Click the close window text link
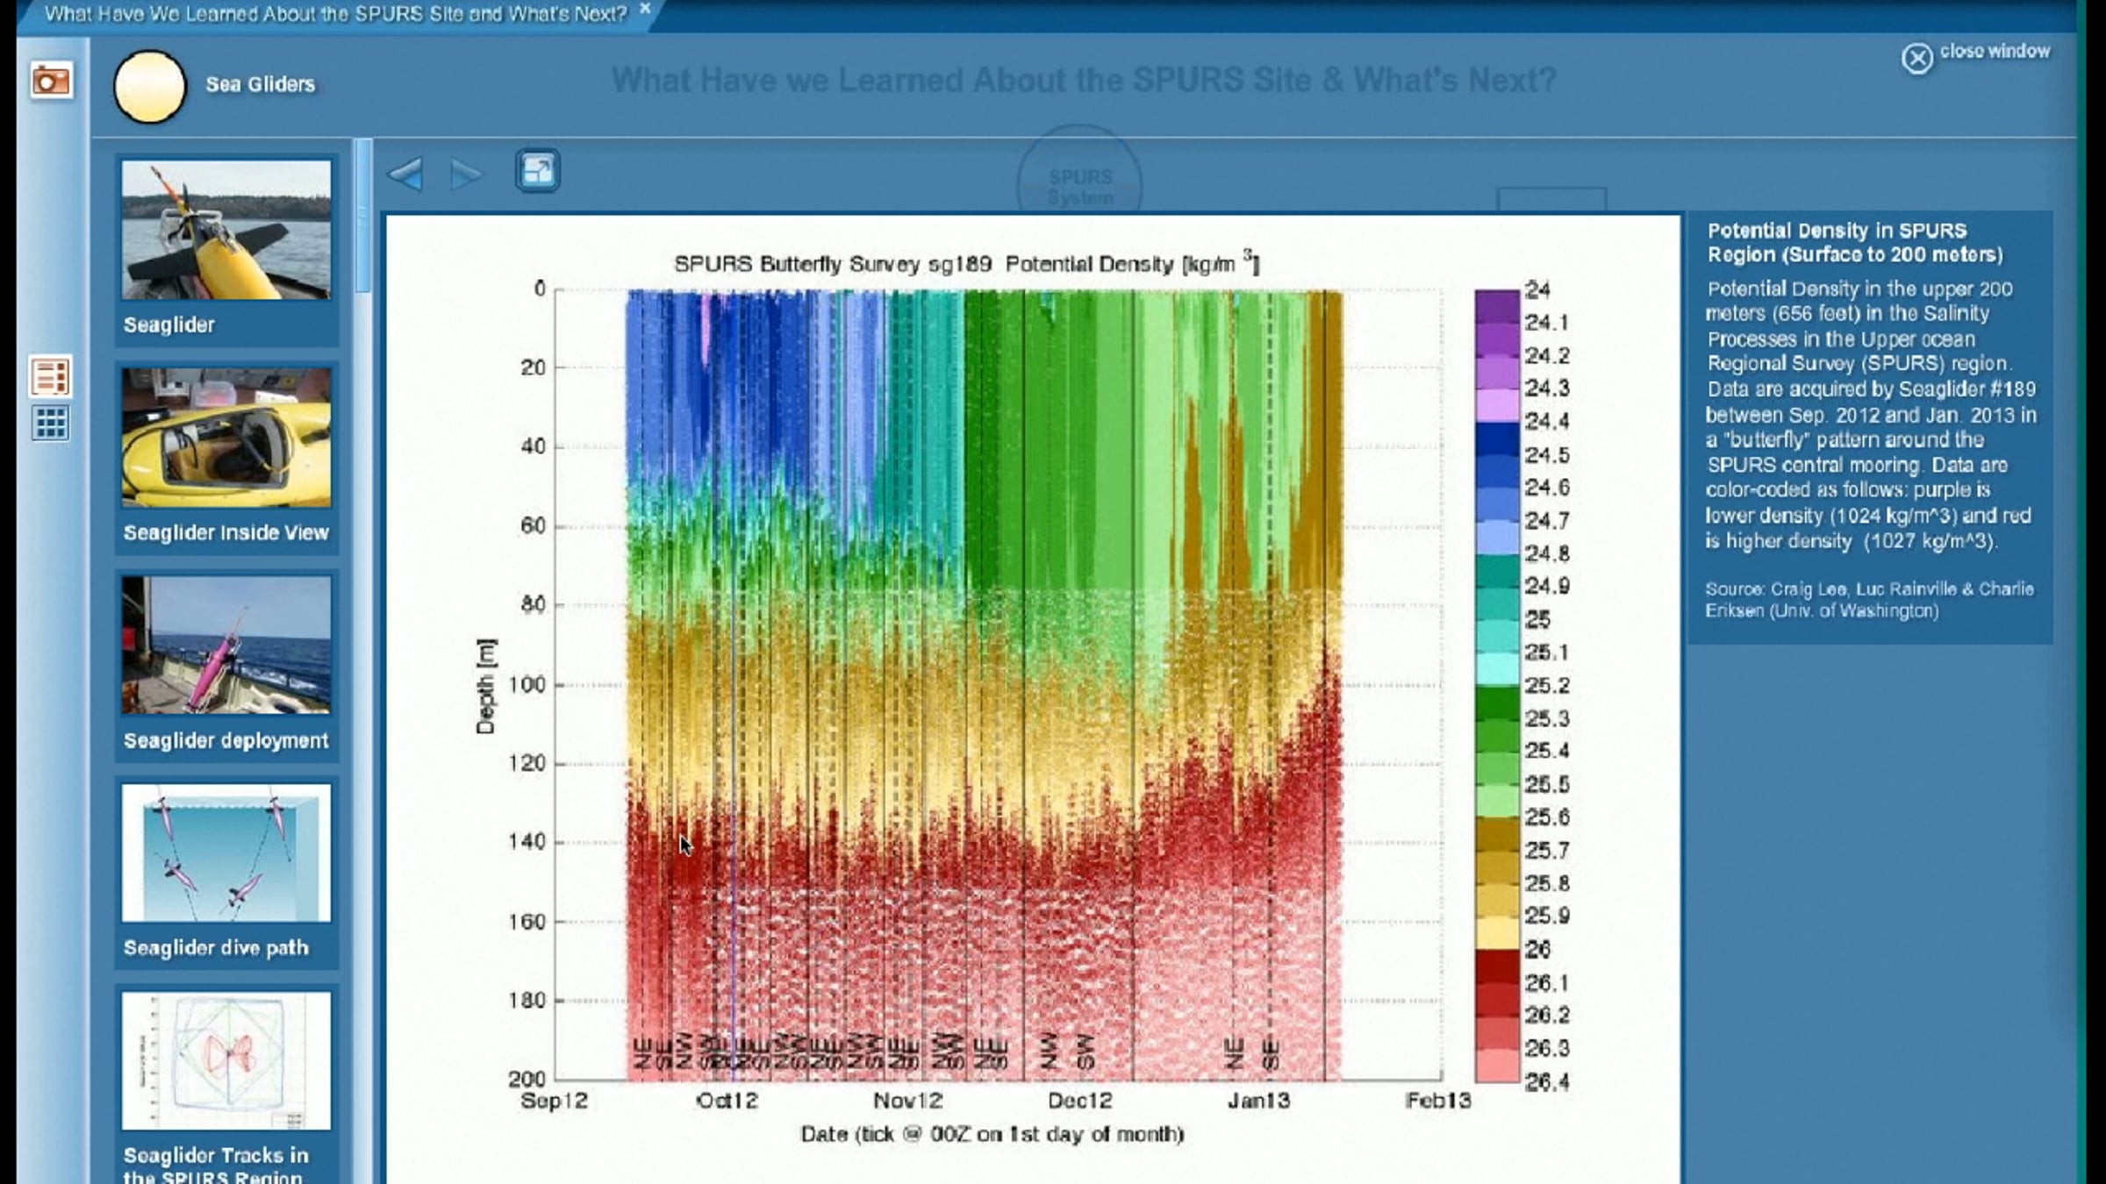 pyautogui.click(x=1994, y=51)
